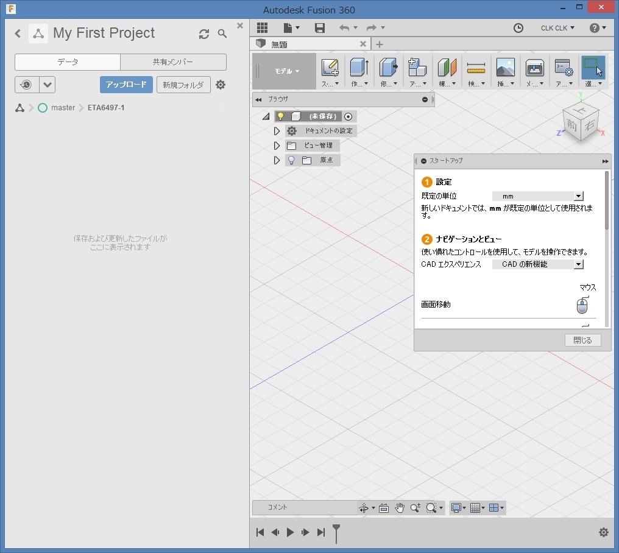
Task: Select the Make 3D print icon
Action: 534,68
